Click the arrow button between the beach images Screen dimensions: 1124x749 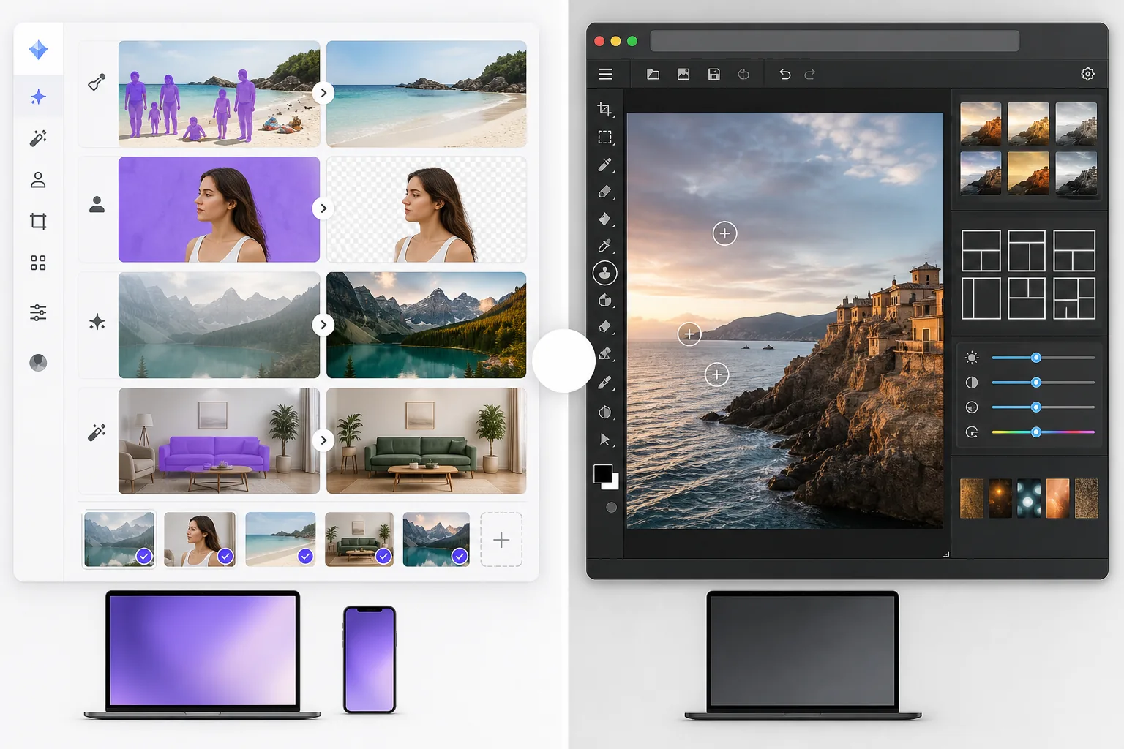coord(323,93)
